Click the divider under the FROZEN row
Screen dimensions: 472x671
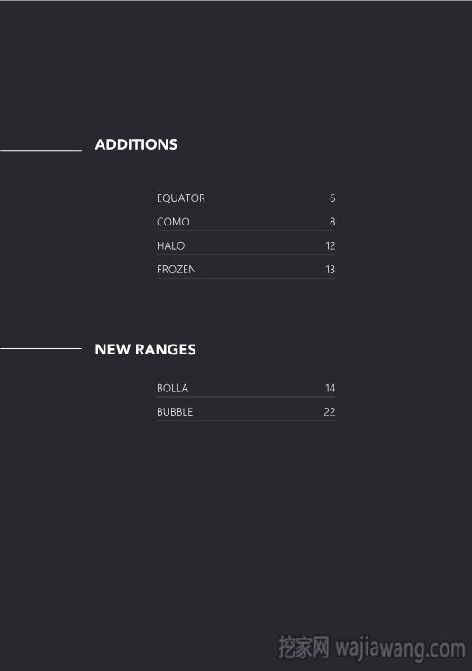(x=246, y=278)
